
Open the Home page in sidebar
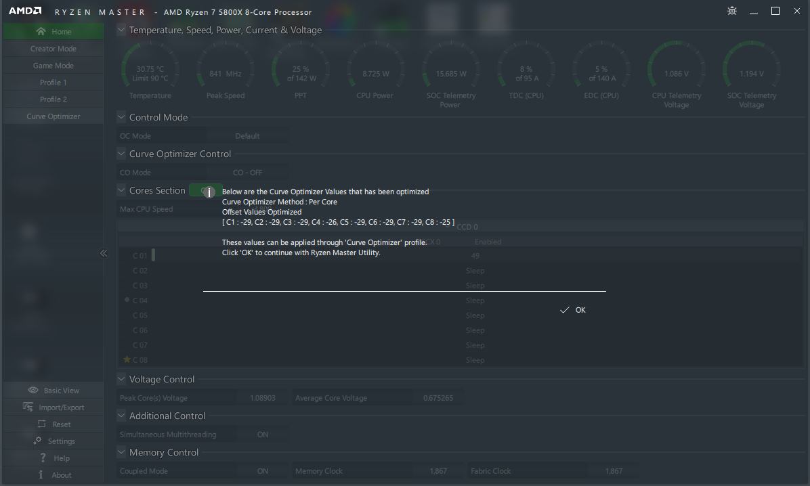pyautogui.click(x=54, y=32)
